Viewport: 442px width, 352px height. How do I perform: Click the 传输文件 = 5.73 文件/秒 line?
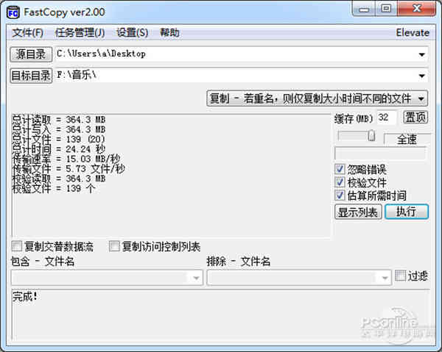pyautogui.click(x=69, y=169)
